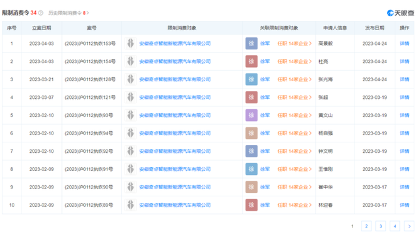Expand 任职 14家企业 in row 3 (张光海)

coord(295,79)
